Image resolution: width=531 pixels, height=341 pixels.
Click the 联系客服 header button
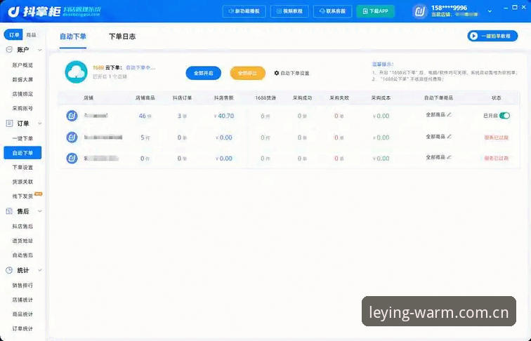(x=332, y=11)
